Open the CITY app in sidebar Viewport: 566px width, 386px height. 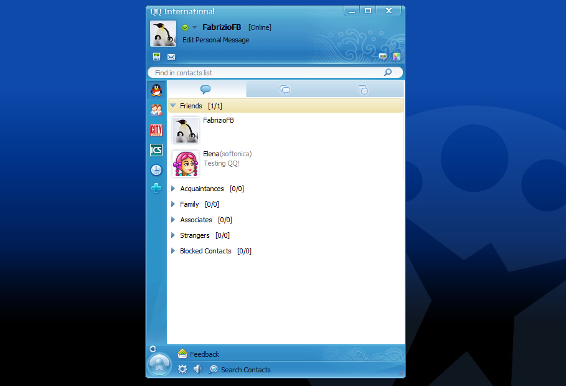(156, 130)
